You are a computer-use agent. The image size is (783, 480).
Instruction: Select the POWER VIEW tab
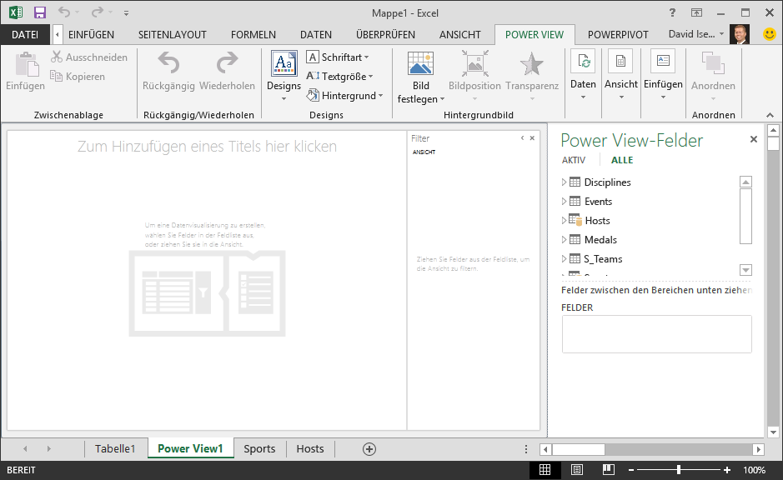[x=535, y=34]
